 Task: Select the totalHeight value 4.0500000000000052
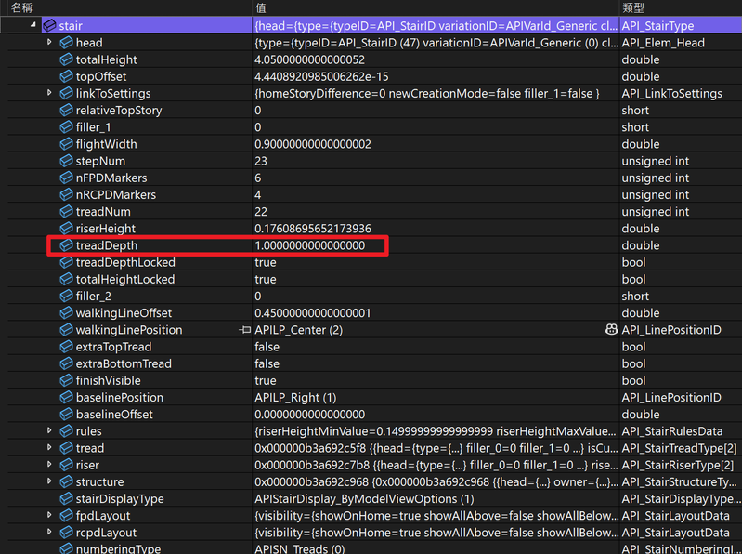pyautogui.click(x=309, y=59)
